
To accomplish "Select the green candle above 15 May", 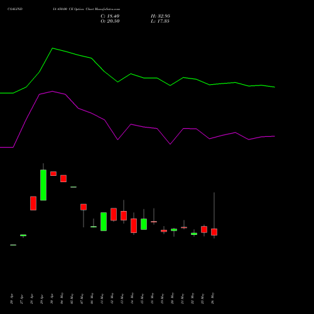I will 144,224.
